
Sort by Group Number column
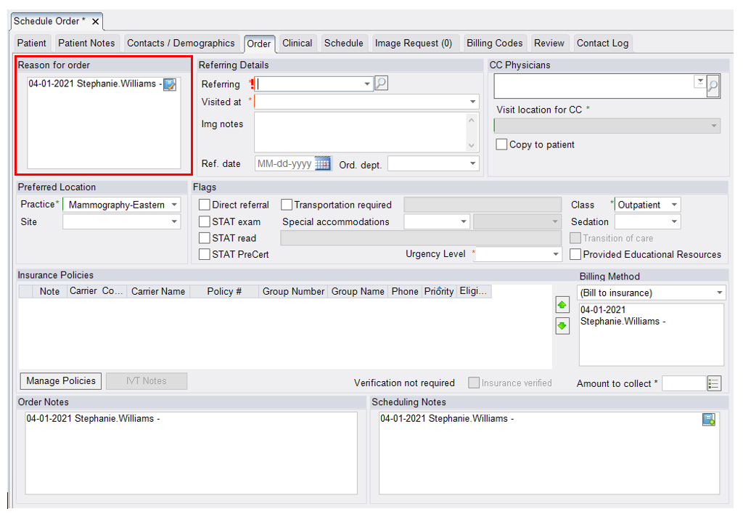293,291
